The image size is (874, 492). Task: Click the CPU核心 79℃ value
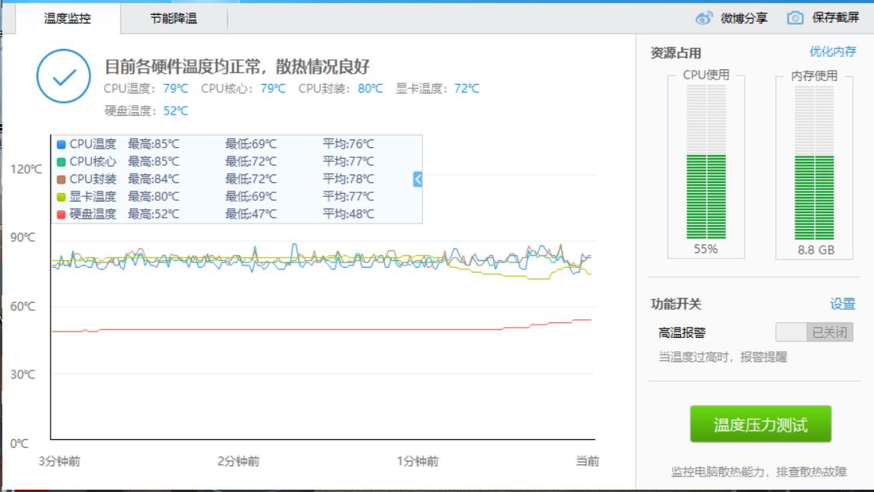coord(273,89)
